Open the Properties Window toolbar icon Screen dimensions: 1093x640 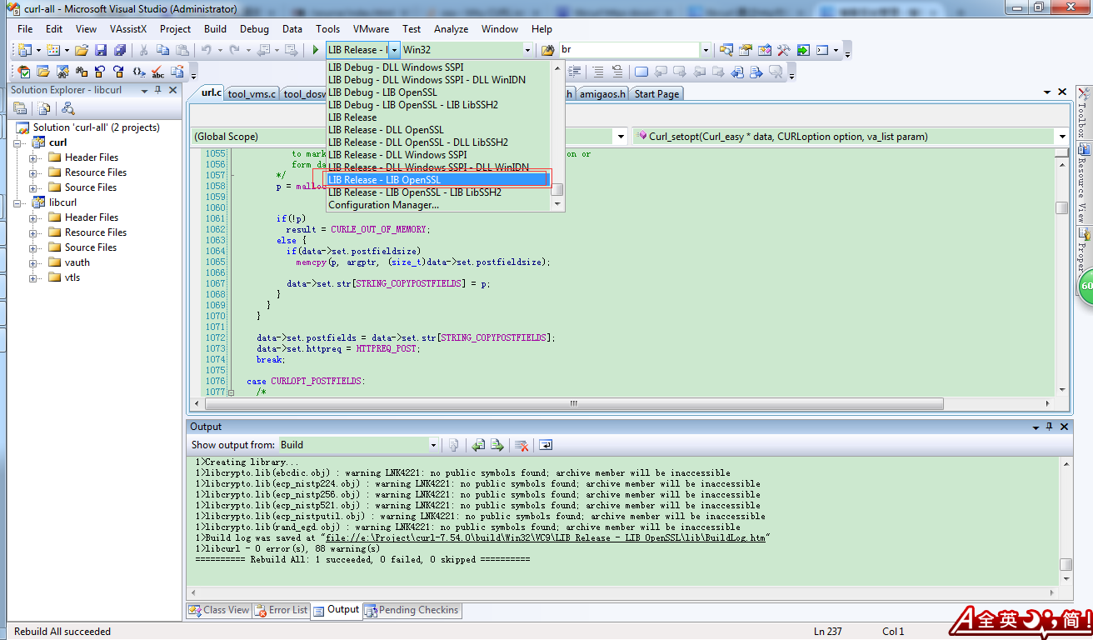coord(746,50)
